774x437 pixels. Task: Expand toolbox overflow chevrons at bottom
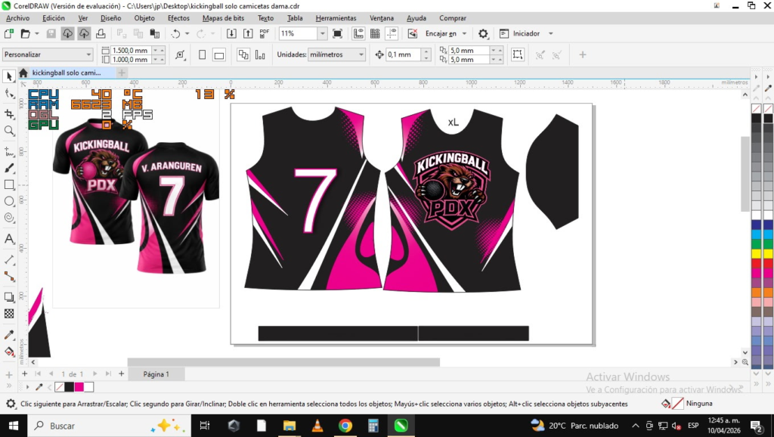point(9,386)
